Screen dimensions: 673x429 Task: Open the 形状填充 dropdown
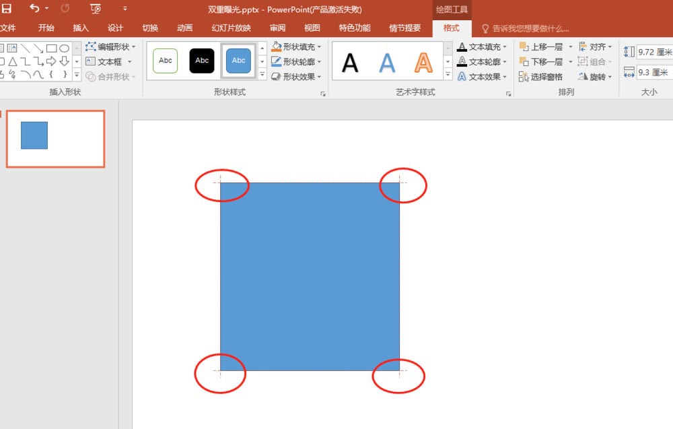click(x=296, y=46)
